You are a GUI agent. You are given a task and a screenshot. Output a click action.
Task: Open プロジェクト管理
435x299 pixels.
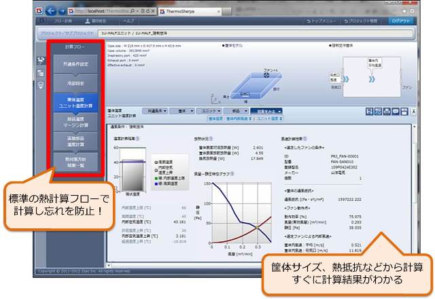361,21
